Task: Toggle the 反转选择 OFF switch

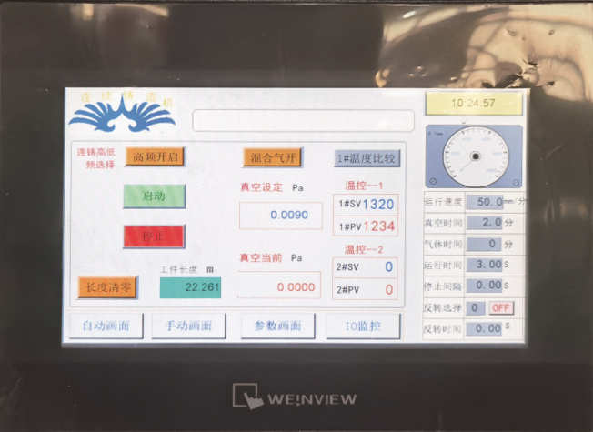Action: tap(501, 308)
